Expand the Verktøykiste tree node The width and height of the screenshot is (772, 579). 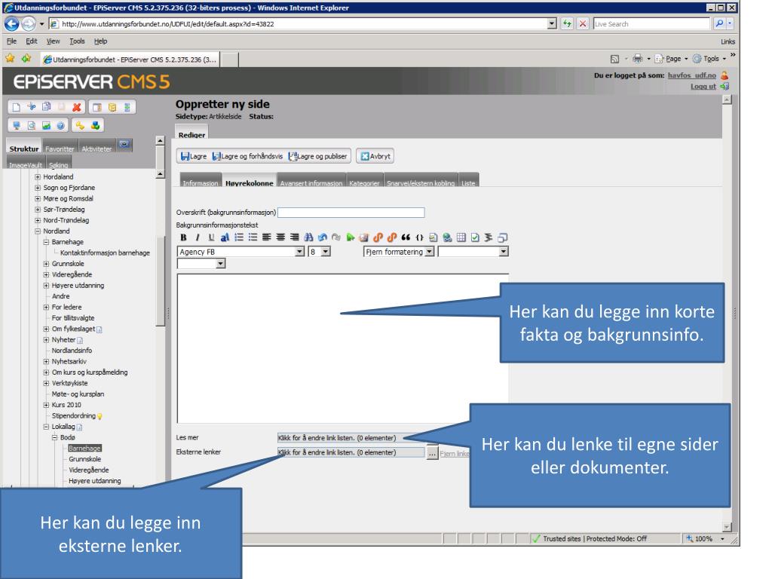(x=46, y=383)
